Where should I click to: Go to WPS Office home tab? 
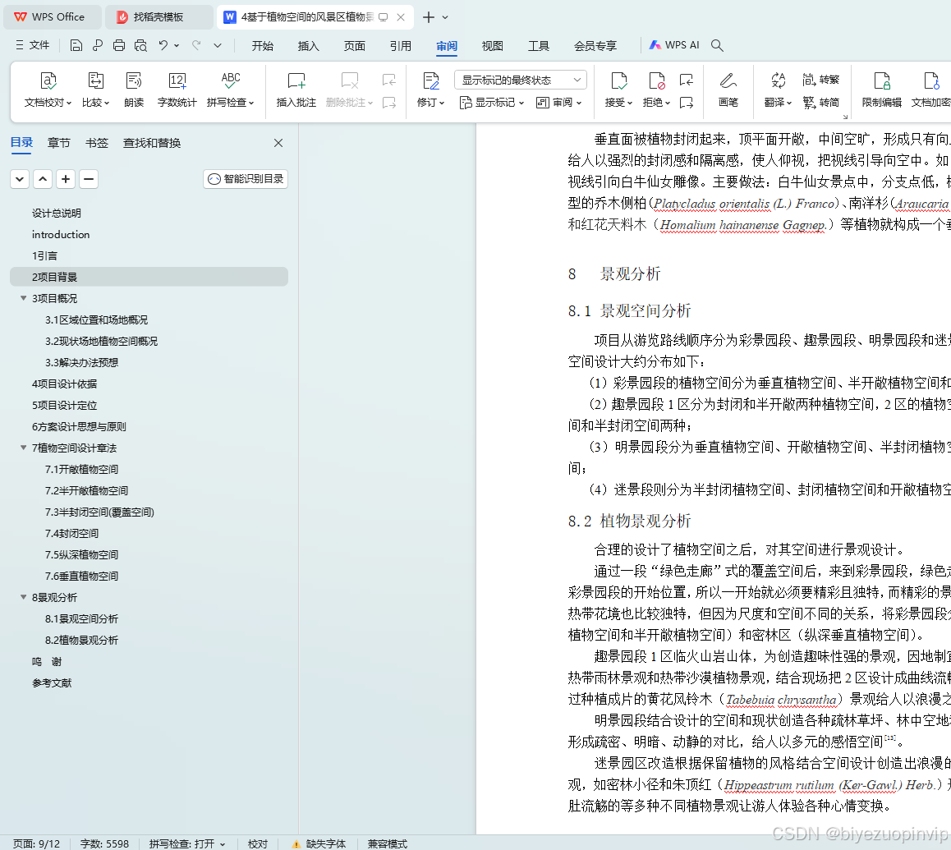pos(53,17)
